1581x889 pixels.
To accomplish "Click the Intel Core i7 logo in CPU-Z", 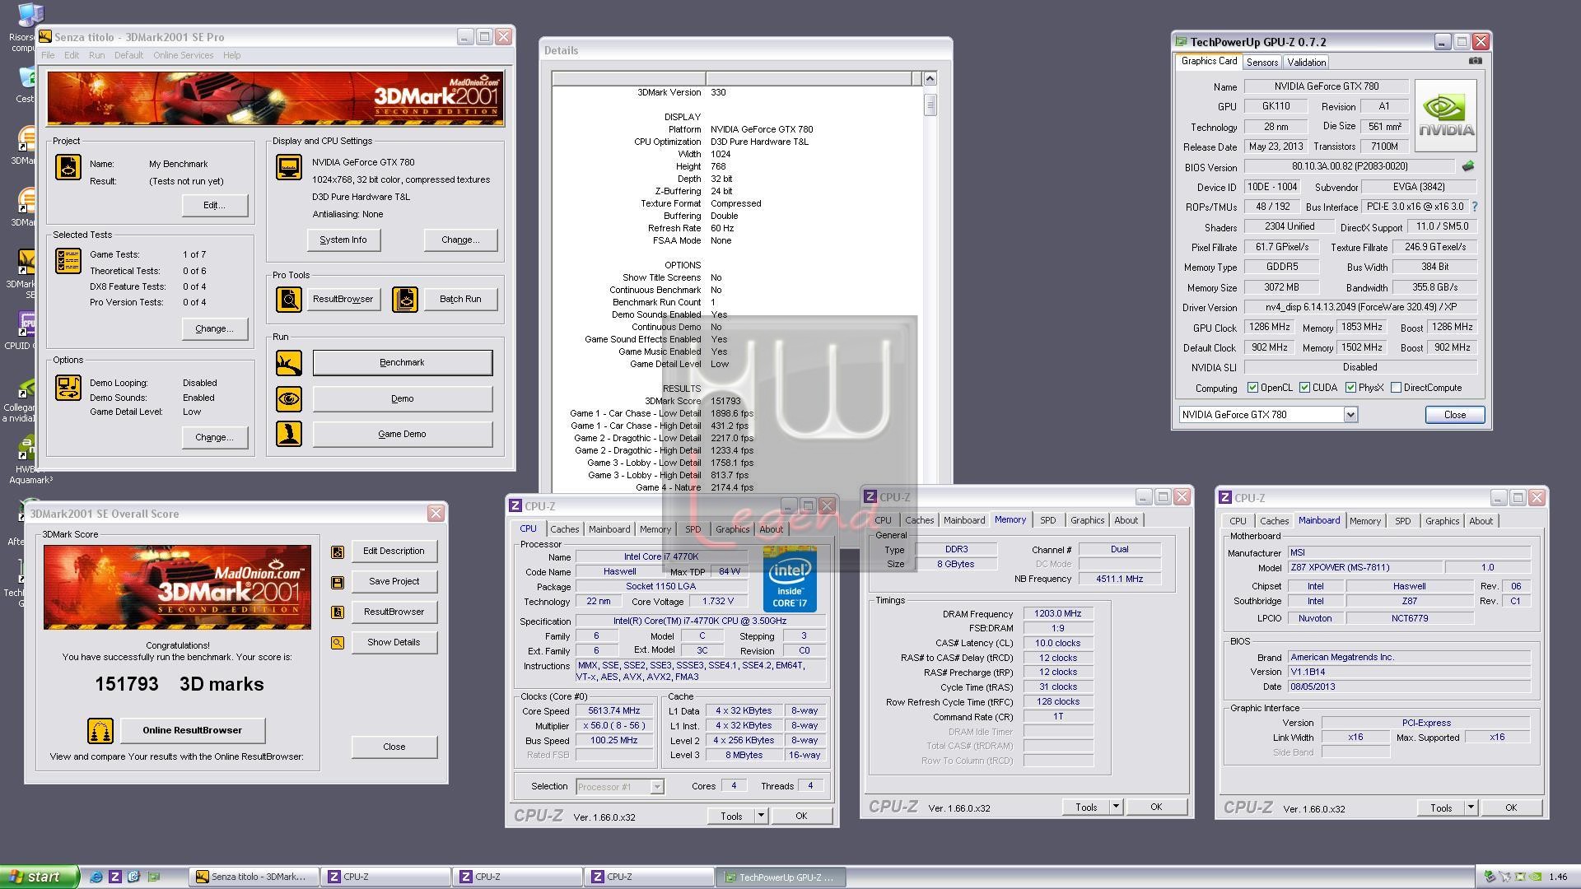I will 790,579.
